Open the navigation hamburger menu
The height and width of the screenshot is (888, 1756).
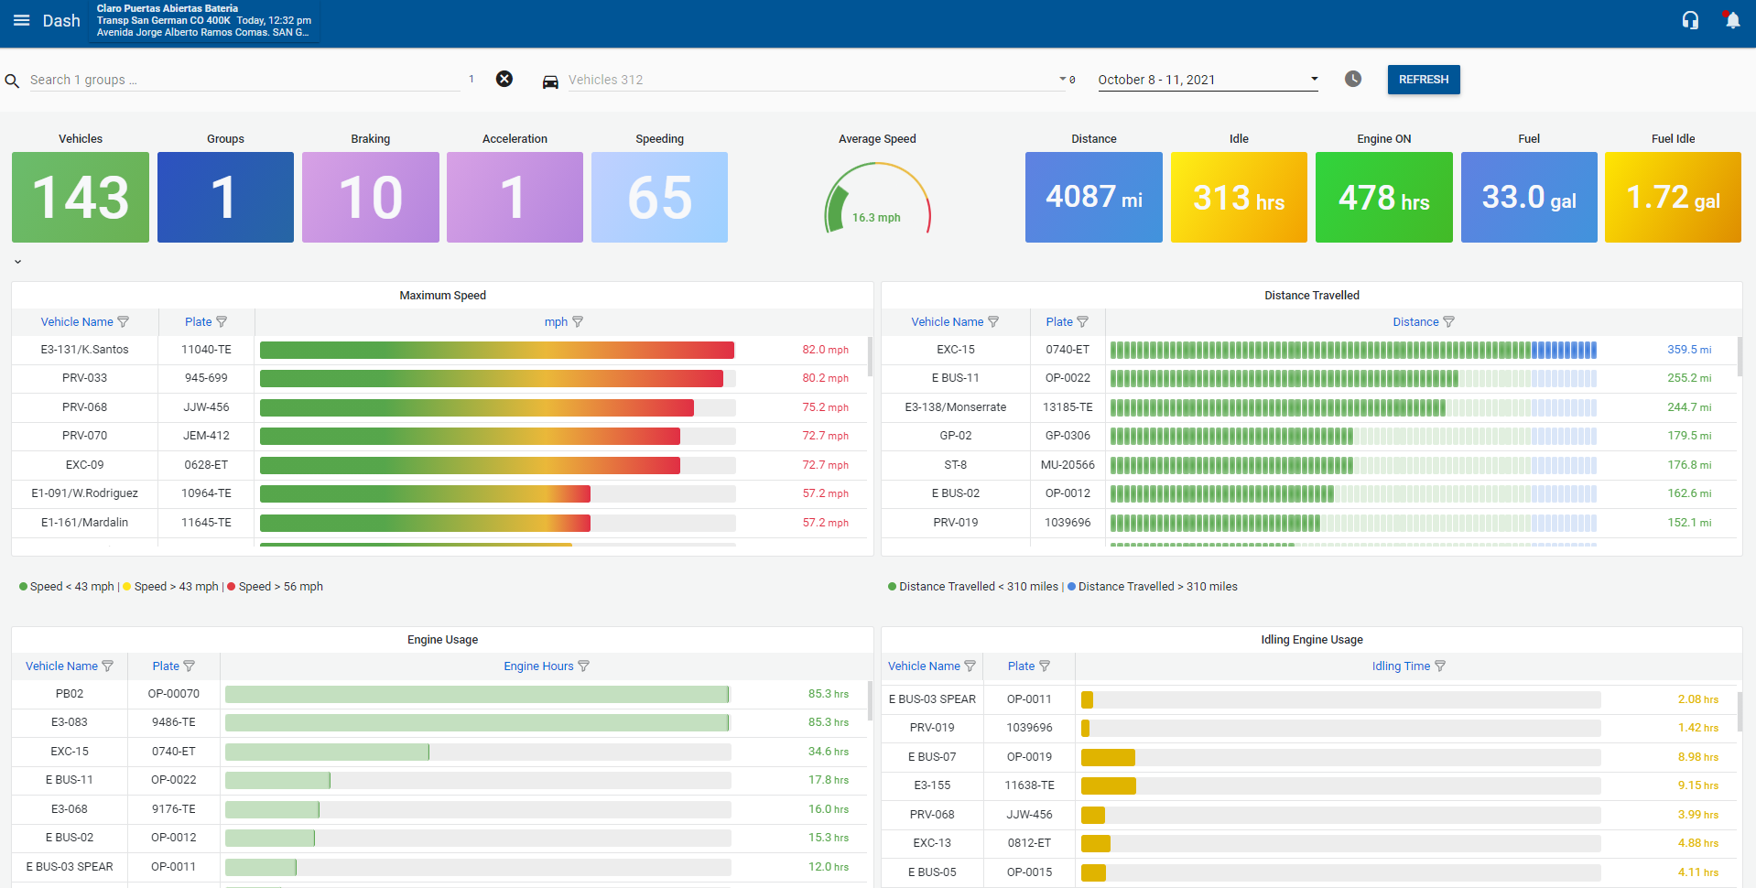click(21, 19)
